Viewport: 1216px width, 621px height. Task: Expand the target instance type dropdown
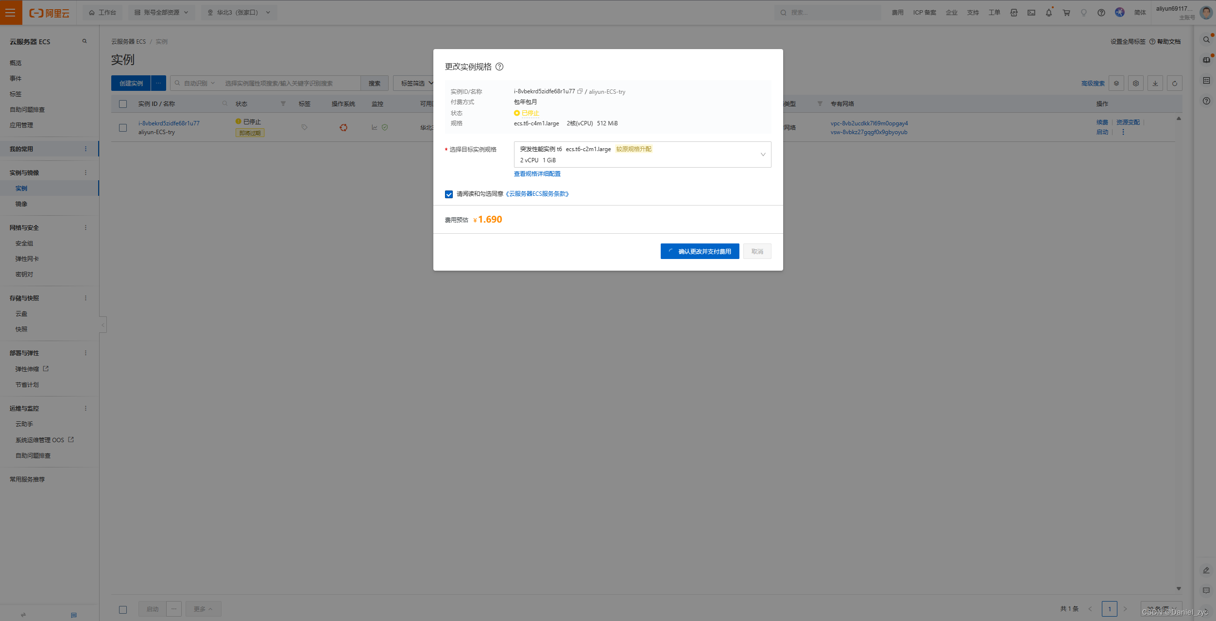[x=642, y=155]
